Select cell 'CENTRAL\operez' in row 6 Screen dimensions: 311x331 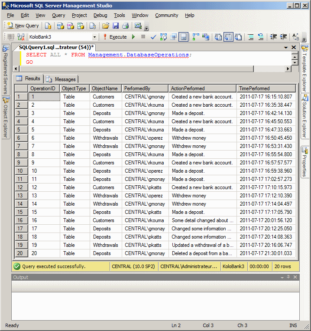(x=145, y=138)
